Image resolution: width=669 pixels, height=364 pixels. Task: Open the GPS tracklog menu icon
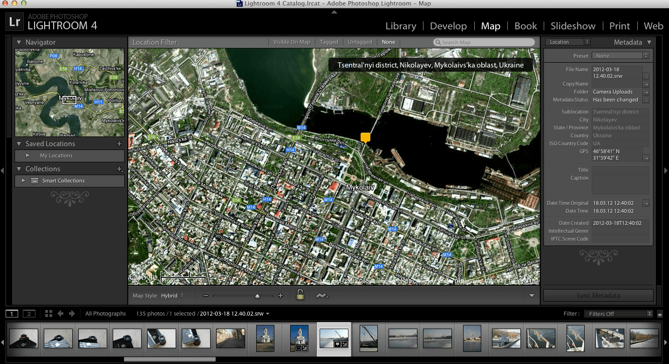(x=321, y=296)
